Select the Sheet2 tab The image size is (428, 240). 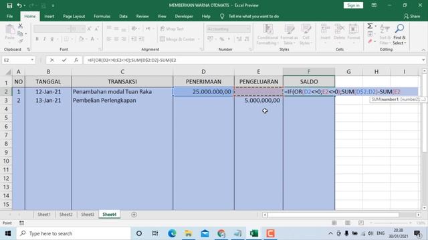pos(66,215)
